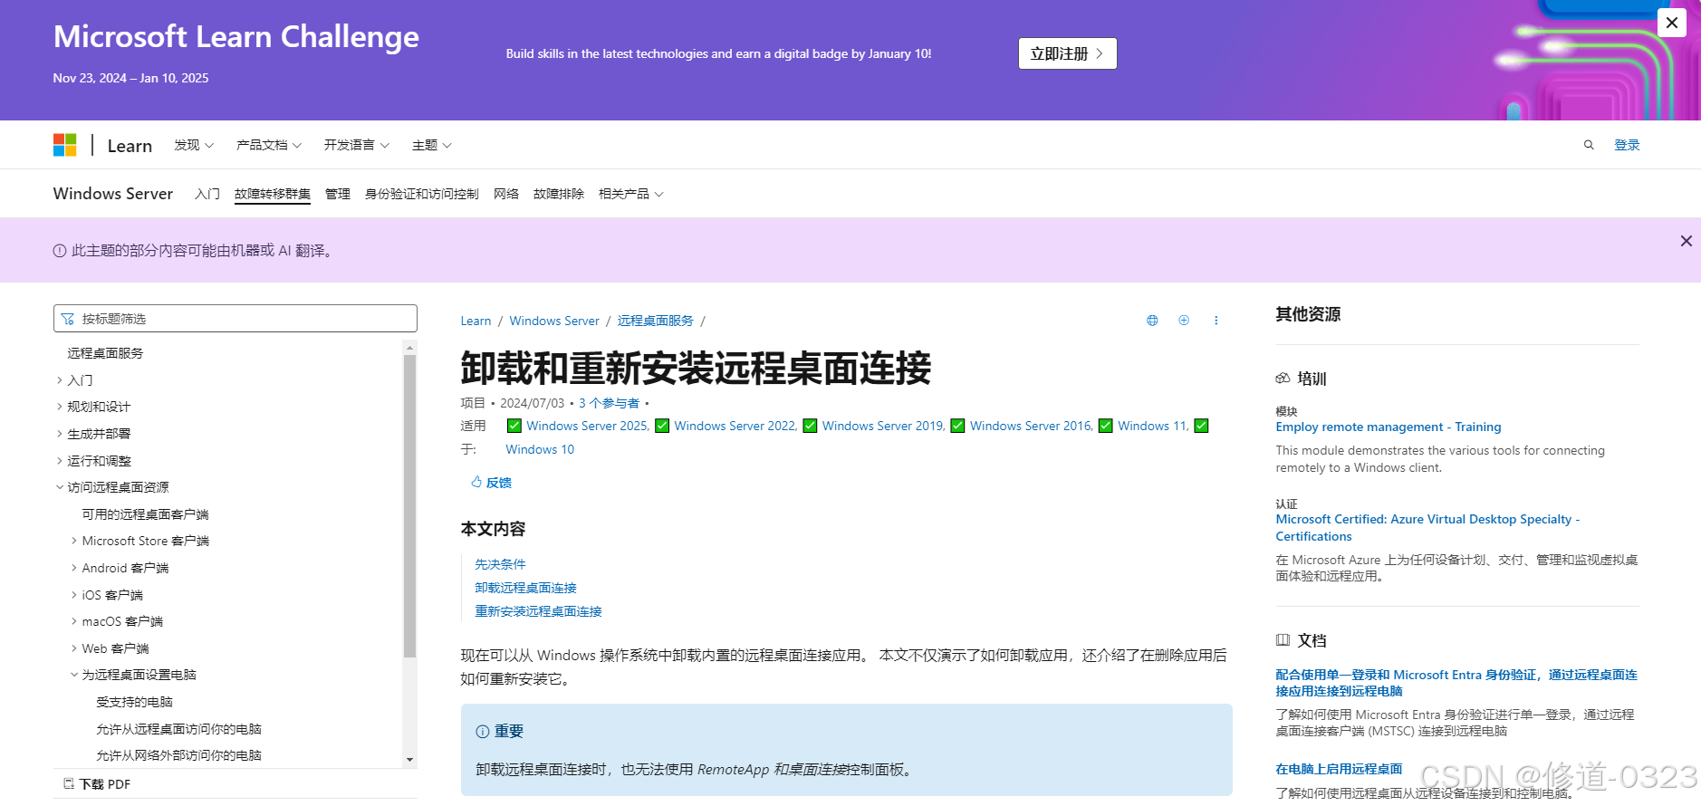Open the 产品文档 dropdown menu
The height and width of the screenshot is (806, 1701).
[x=269, y=145]
